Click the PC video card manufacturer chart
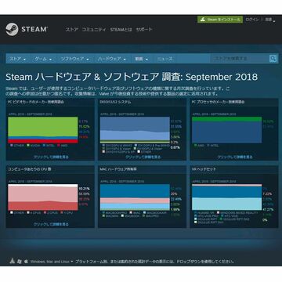The image size is (282, 282). coord(43,130)
